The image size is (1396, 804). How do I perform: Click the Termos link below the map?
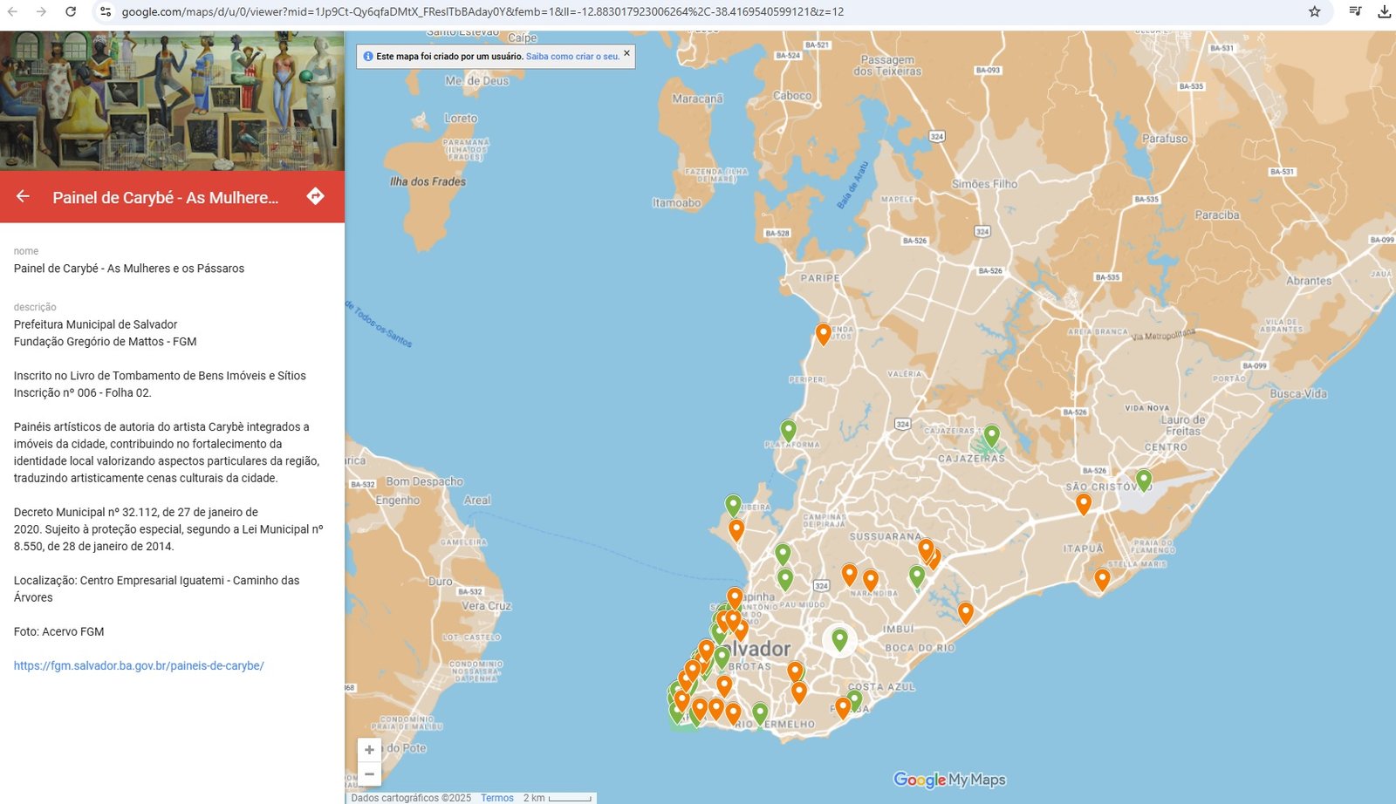coord(496,798)
